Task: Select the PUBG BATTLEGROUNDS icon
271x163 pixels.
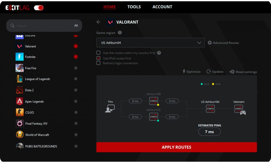Action: [x=20, y=146]
